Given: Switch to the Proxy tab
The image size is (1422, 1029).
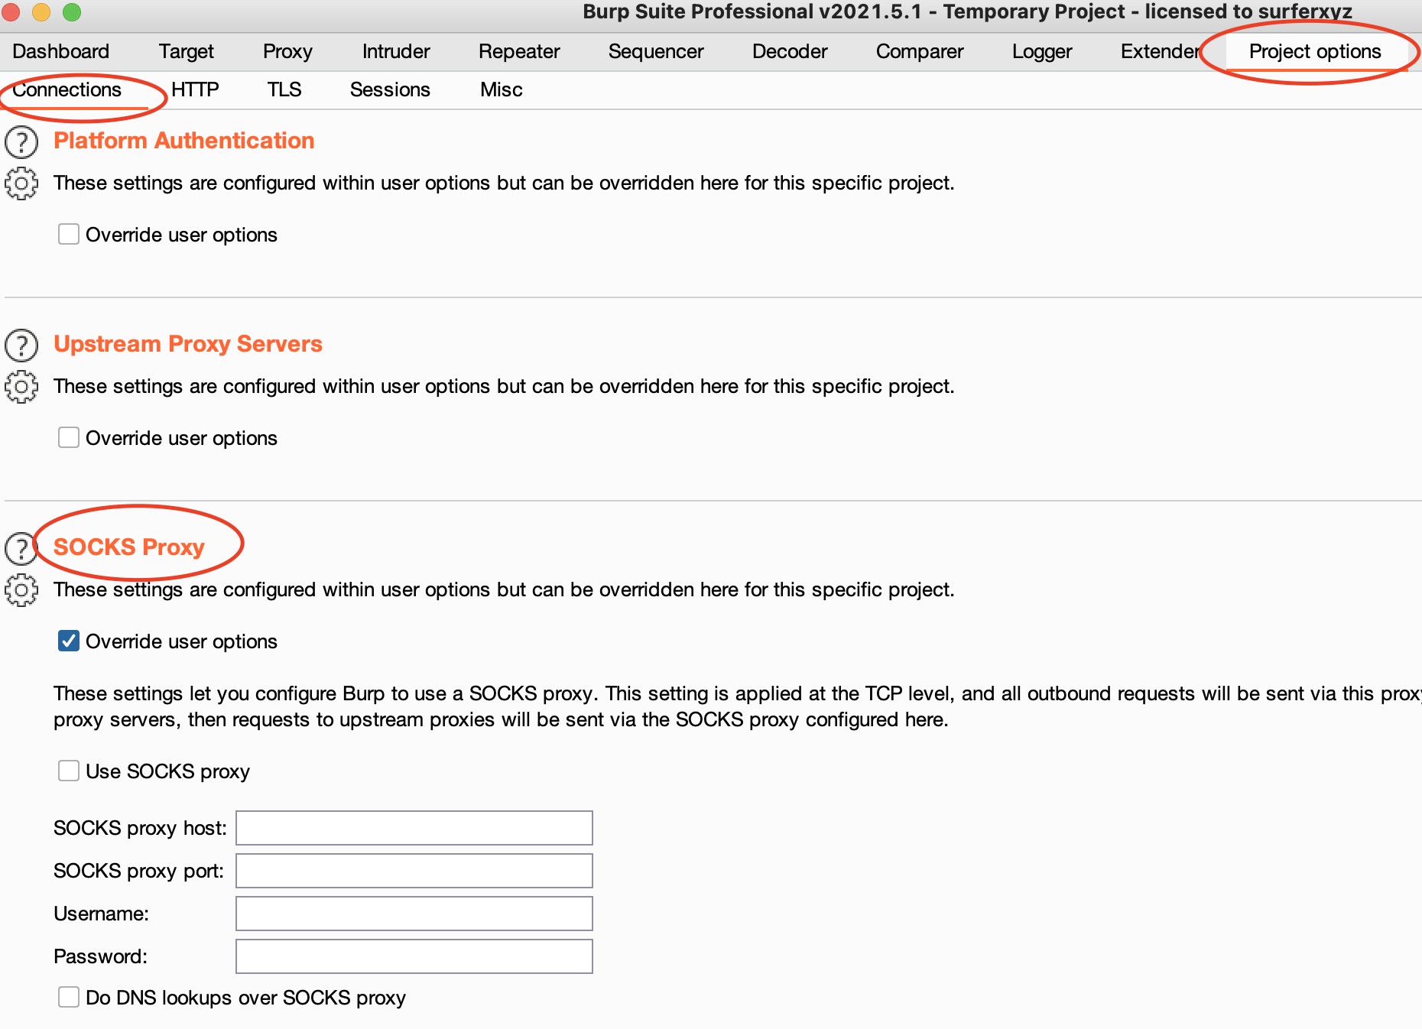Looking at the screenshot, I should click(287, 51).
